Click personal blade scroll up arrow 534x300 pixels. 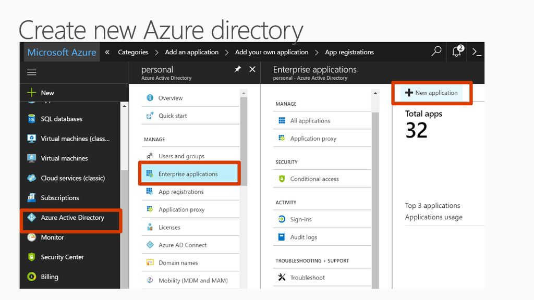click(x=244, y=93)
